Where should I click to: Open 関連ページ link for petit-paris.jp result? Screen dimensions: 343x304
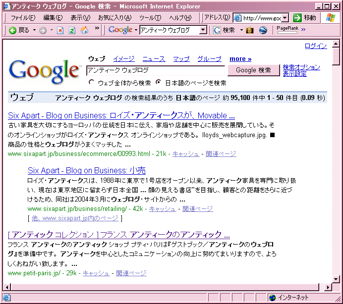click(x=131, y=273)
